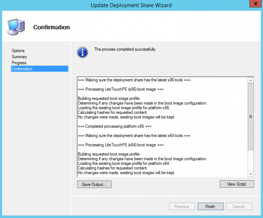Select the Progress step in sidebar

click(19, 63)
